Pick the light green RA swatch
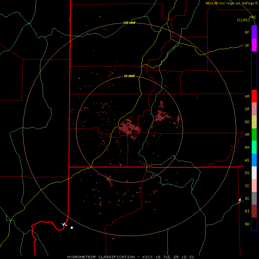 (x=254, y=147)
